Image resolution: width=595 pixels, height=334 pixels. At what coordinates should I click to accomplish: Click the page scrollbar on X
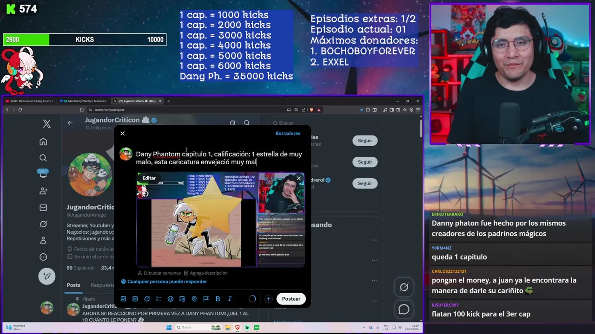(x=421, y=128)
